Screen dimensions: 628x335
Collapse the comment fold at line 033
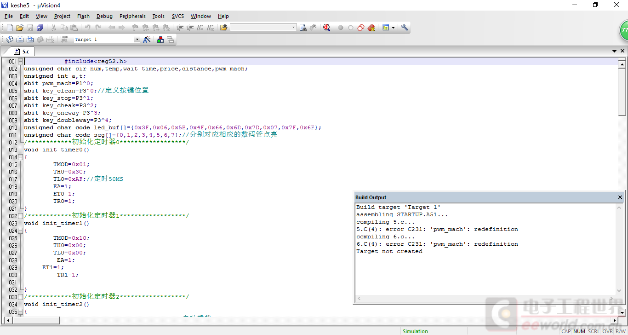(x=21, y=297)
